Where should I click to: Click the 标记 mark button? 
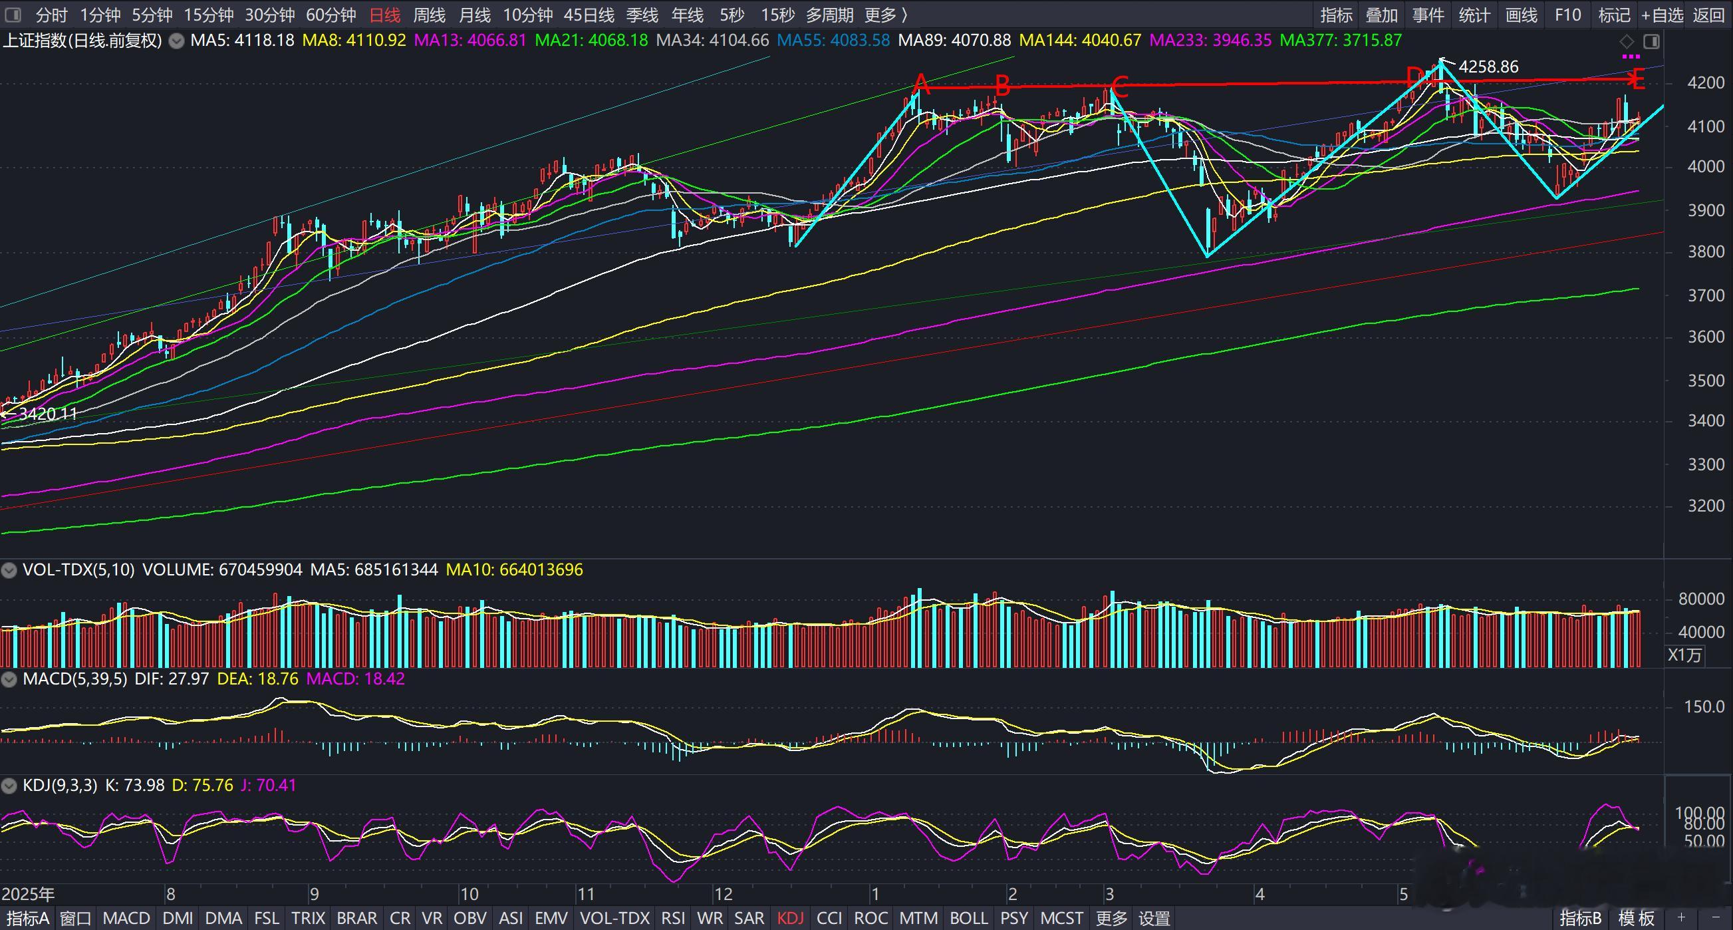pos(1614,15)
